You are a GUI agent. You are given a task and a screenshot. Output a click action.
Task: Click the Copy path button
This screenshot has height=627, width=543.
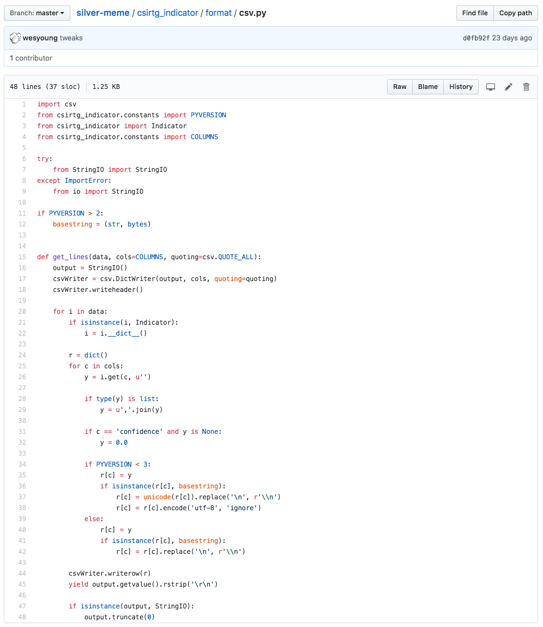[515, 13]
